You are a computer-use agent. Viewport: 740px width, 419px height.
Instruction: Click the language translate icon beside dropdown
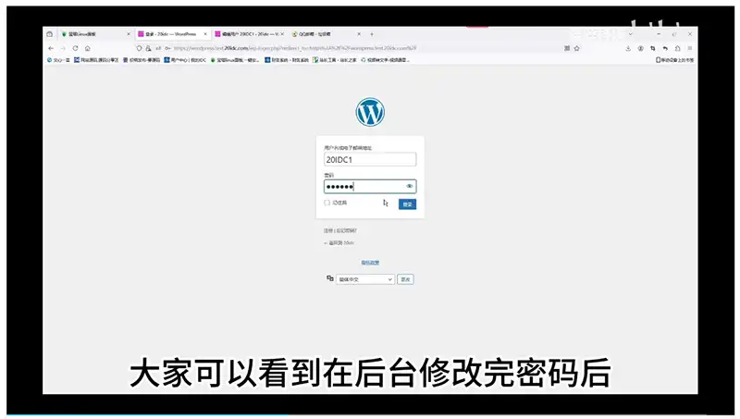click(329, 278)
